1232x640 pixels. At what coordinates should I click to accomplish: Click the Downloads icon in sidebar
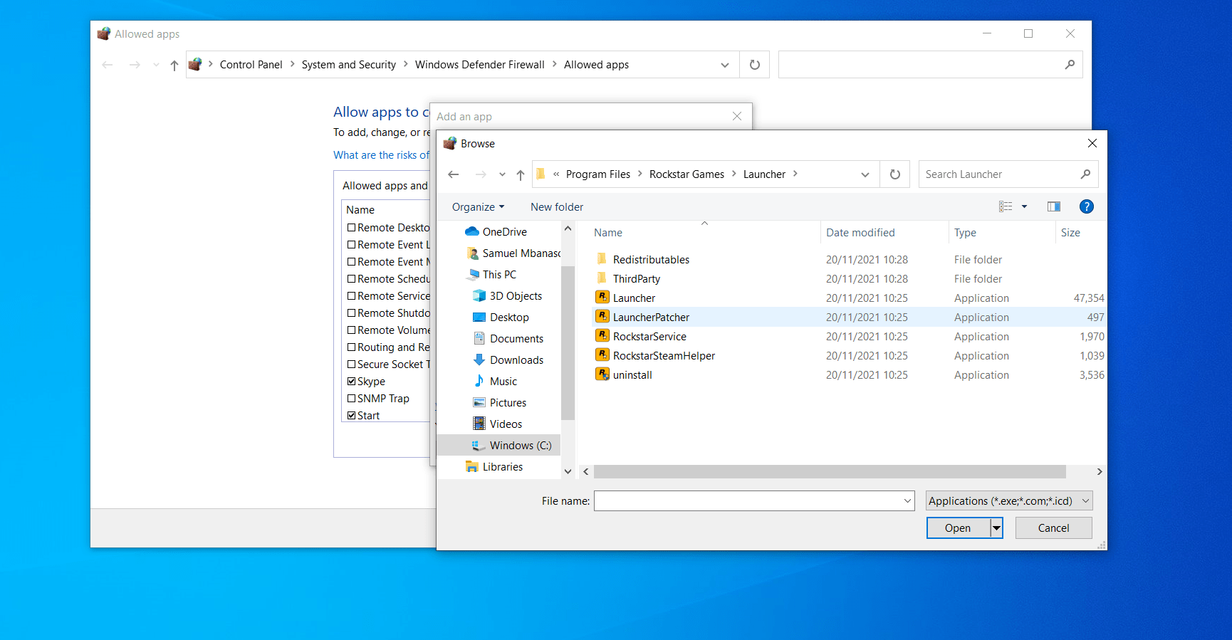click(x=479, y=360)
